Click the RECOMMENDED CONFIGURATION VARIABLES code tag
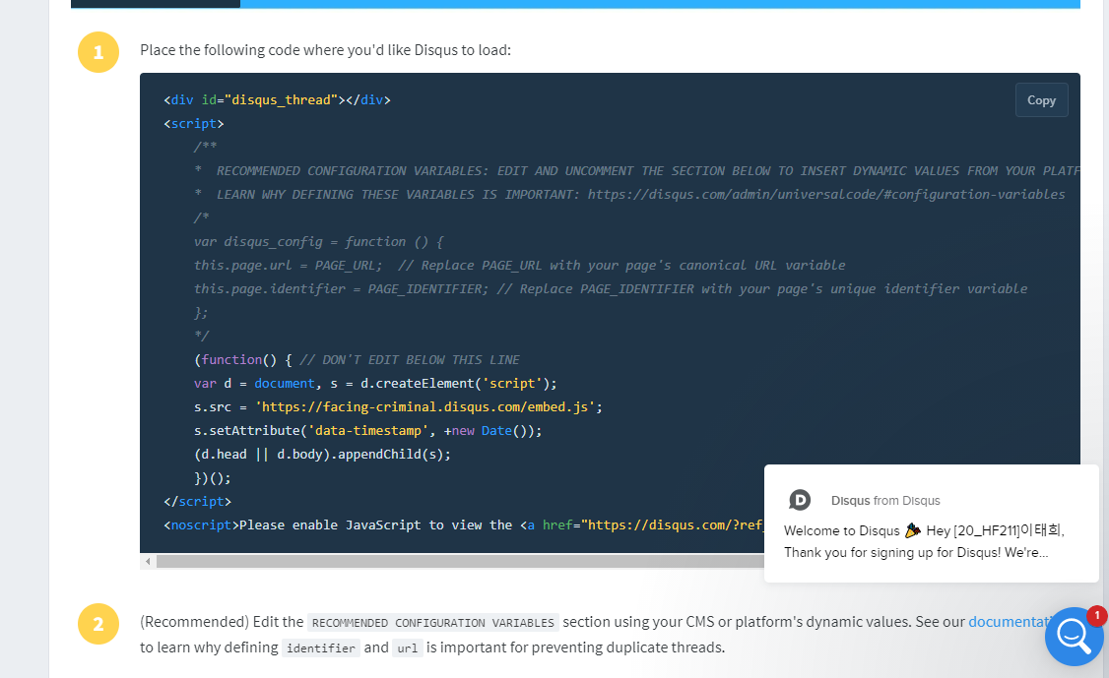The width and height of the screenshot is (1109, 678). point(432,623)
